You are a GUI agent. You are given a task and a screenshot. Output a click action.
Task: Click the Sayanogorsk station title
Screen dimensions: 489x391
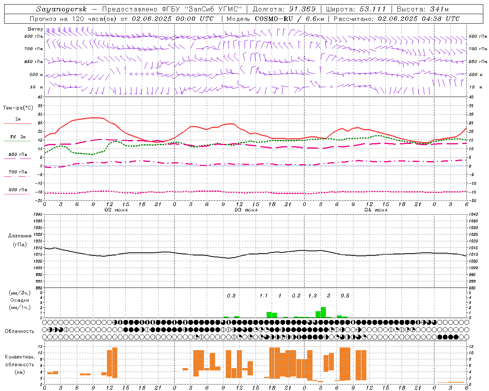[x=62, y=9]
